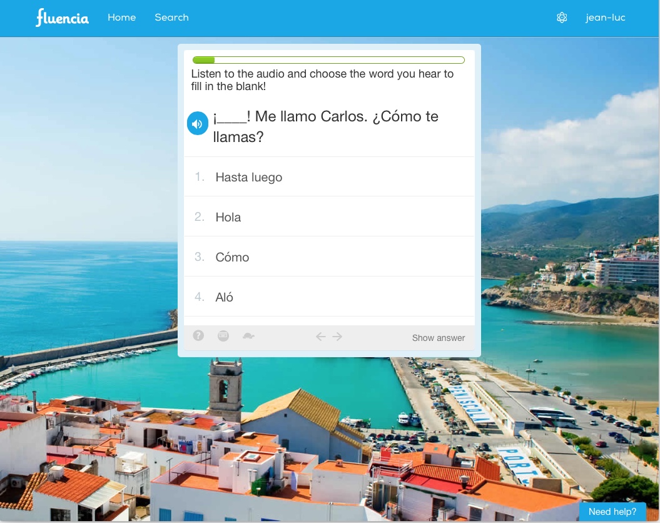The width and height of the screenshot is (660, 523).
Task: Open the atom icon in header
Action: (x=562, y=18)
